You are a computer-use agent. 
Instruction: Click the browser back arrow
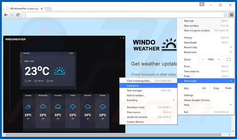pos(6,15)
